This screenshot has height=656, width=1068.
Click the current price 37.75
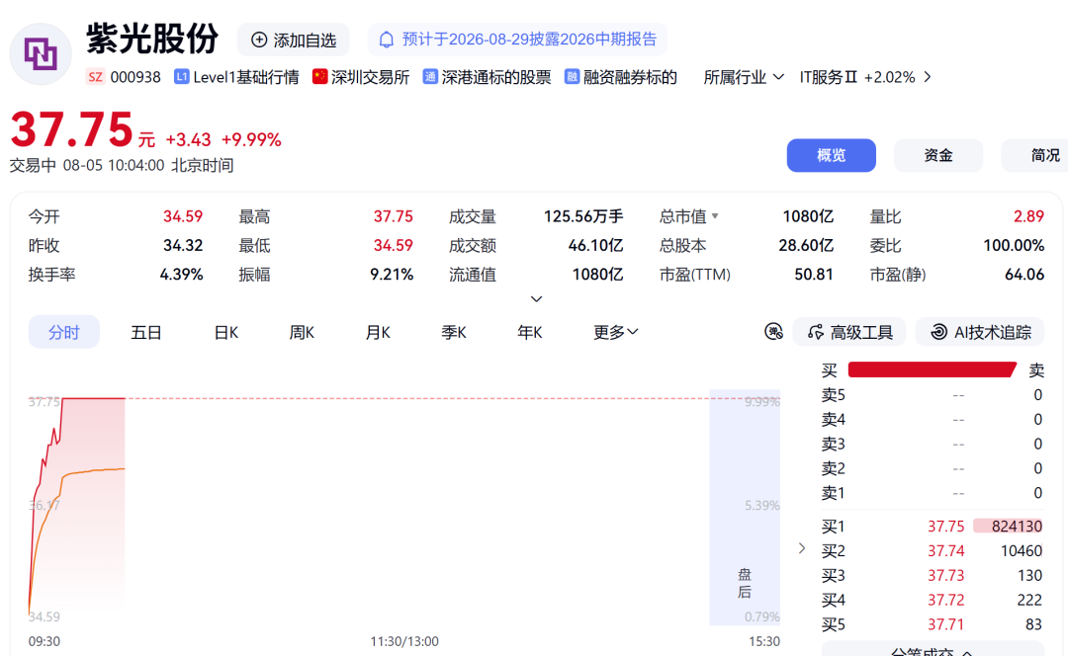coord(71,128)
